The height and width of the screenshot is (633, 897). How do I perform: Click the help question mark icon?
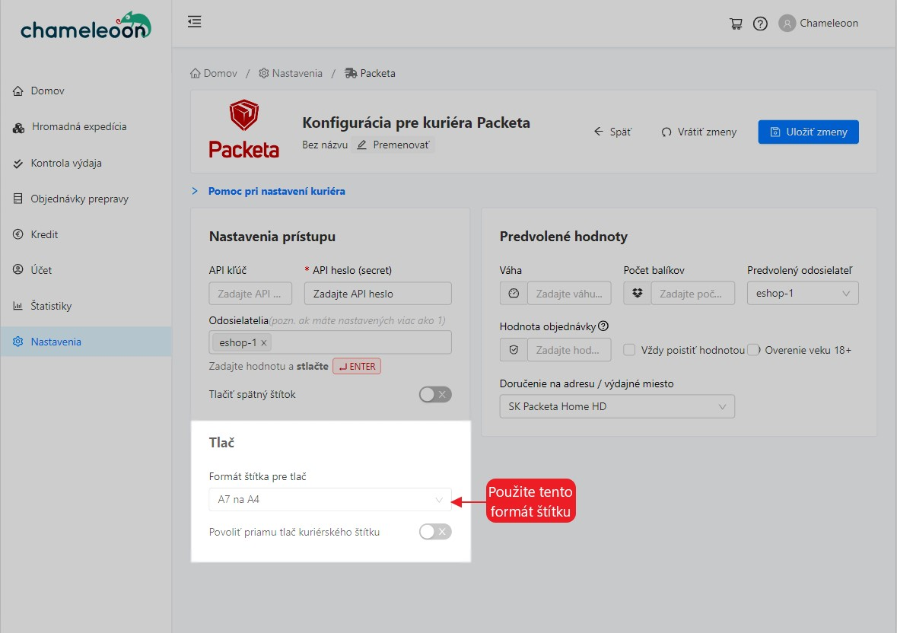pos(760,24)
